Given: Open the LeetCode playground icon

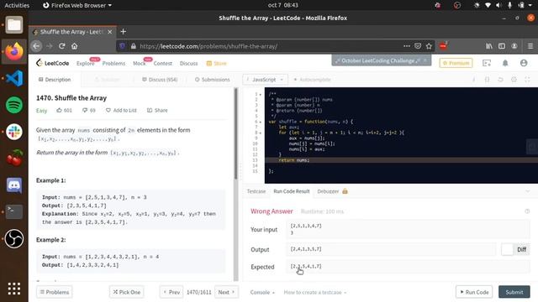Looking at the screenshot, I should click(487, 63).
